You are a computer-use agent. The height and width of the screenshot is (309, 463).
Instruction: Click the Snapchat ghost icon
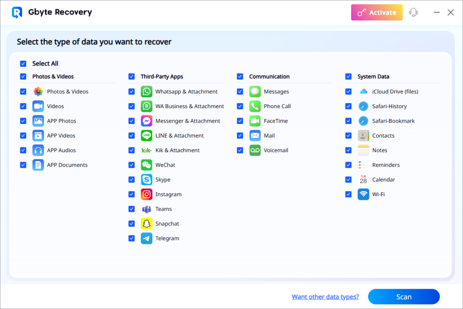tap(146, 223)
